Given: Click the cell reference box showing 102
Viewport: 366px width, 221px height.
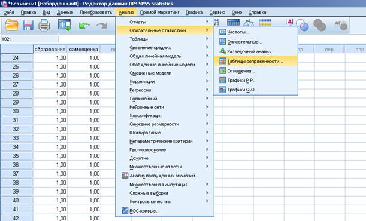Looking at the screenshot, I should click(x=29, y=39).
